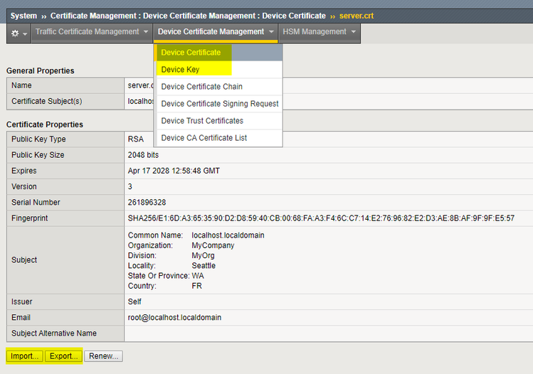Image resolution: width=533 pixels, height=374 pixels.
Task: Open Device Certificate Signing Request item
Action: [x=219, y=104]
